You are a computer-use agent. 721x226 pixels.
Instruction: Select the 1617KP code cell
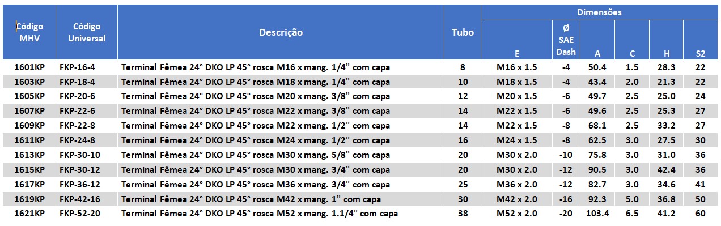[x=29, y=185]
